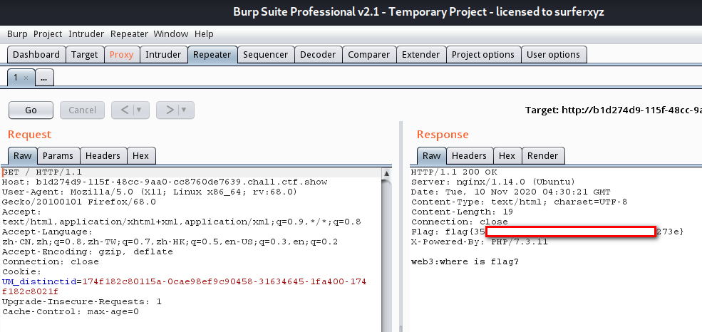Click the Target URL label
Viewport: 702px width, 332px height.
click(614, 110)
